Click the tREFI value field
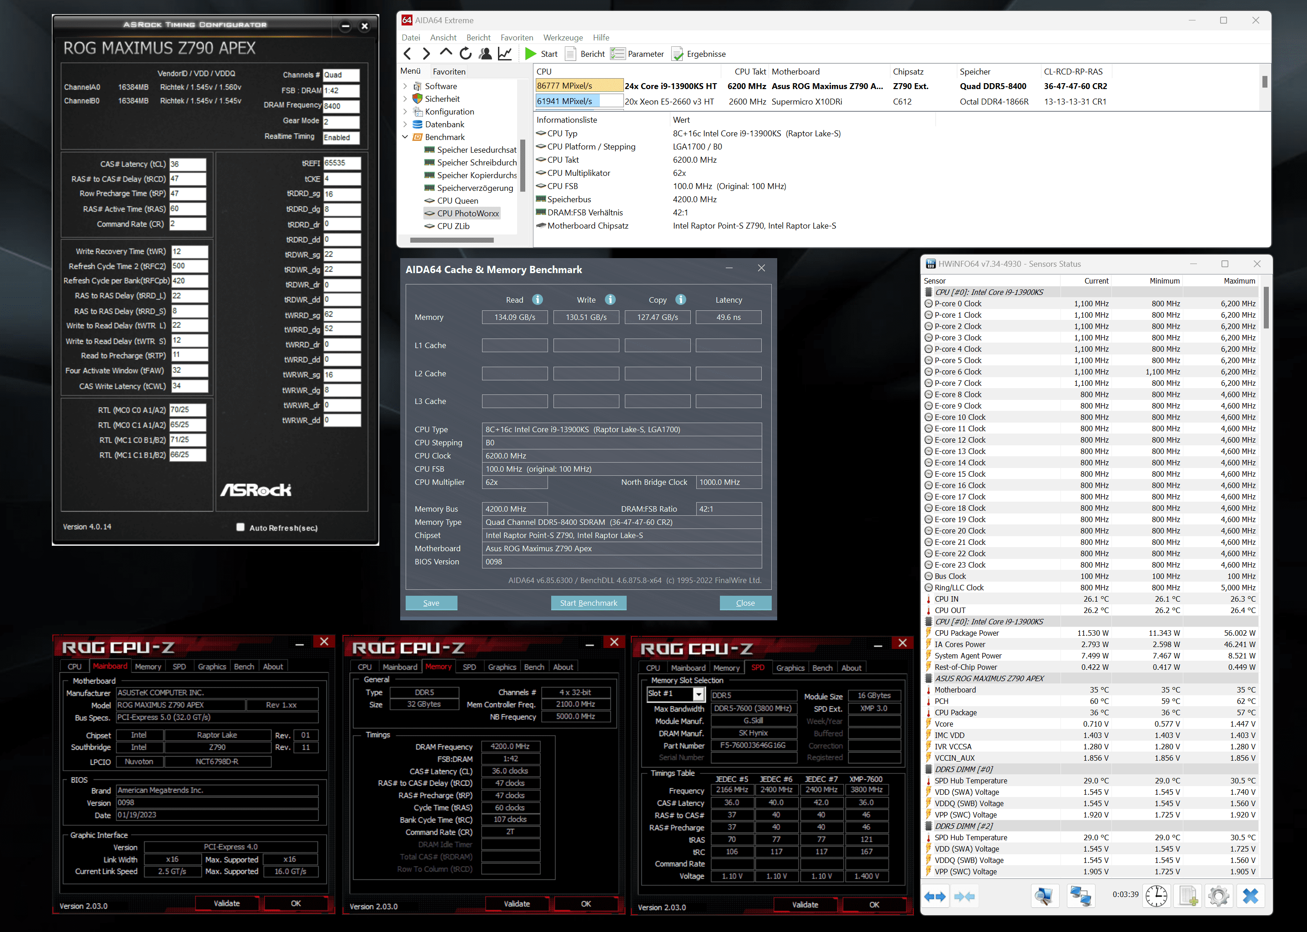 [x=342, y=163]
